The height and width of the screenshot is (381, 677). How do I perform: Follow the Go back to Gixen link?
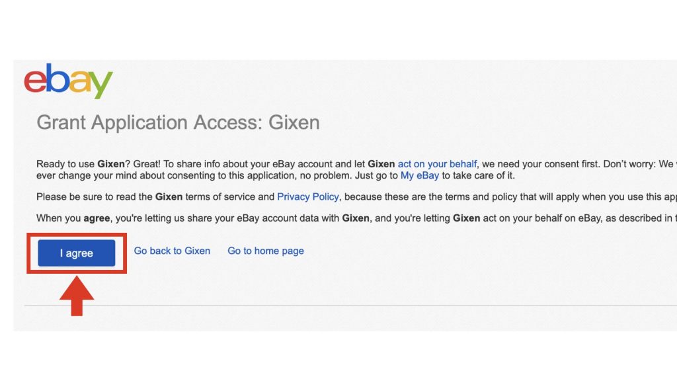pyautogui.click(x=172, y=251)
